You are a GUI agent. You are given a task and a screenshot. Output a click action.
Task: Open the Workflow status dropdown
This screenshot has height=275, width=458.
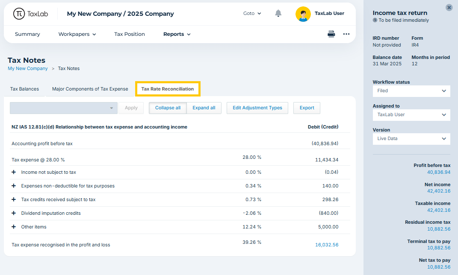(411, 91)
